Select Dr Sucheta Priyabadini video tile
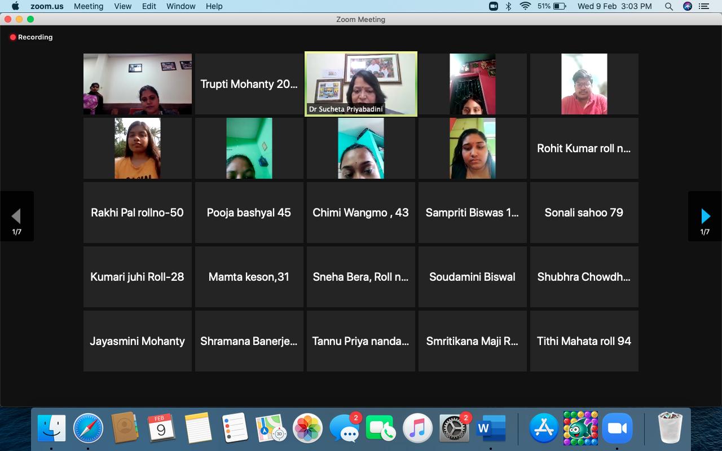This screenshot has height=451, width=722. 361,84
